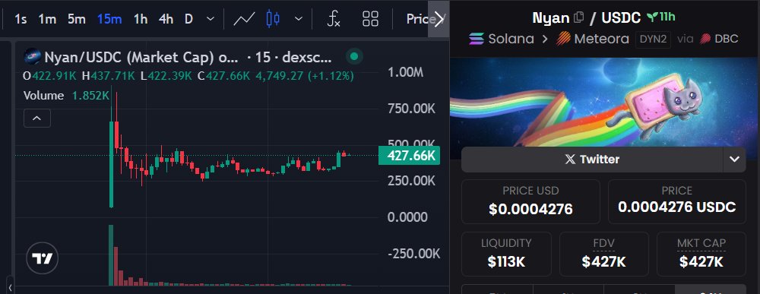Collapse the indicator legend with caret button
This screenshot has height=294, width=760.
pos(37,119)
